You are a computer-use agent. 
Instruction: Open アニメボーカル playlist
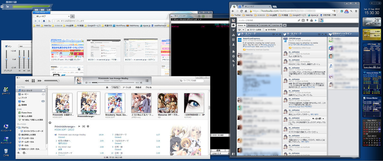click(31, 138)
